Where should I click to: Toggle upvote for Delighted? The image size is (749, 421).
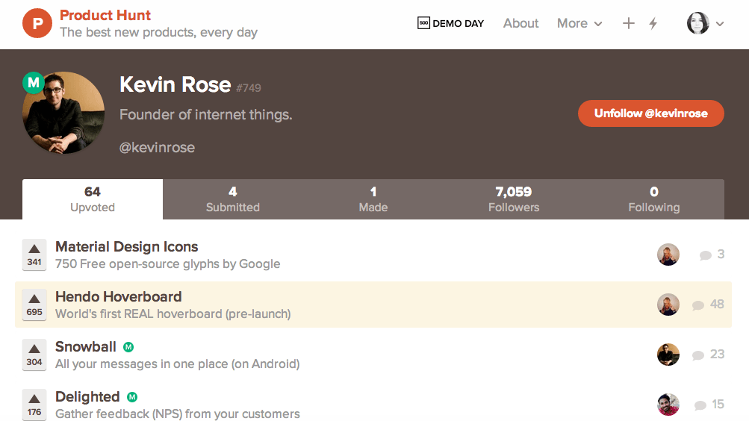pos(34,404)
